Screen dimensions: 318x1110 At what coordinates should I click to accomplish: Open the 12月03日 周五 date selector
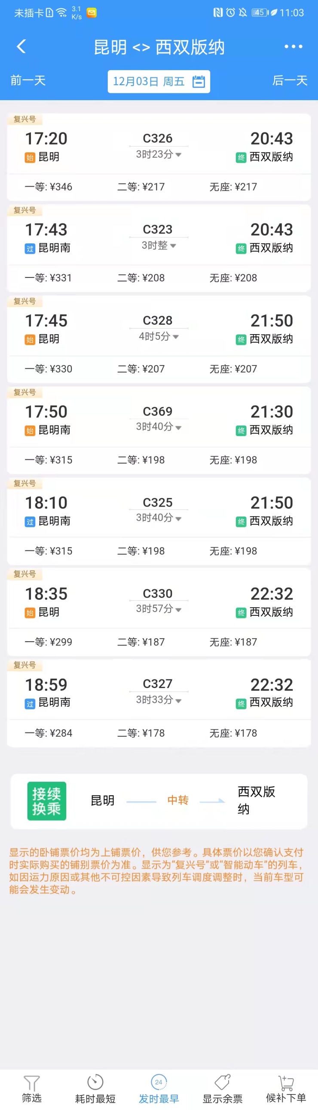click(x=149, y=81)
